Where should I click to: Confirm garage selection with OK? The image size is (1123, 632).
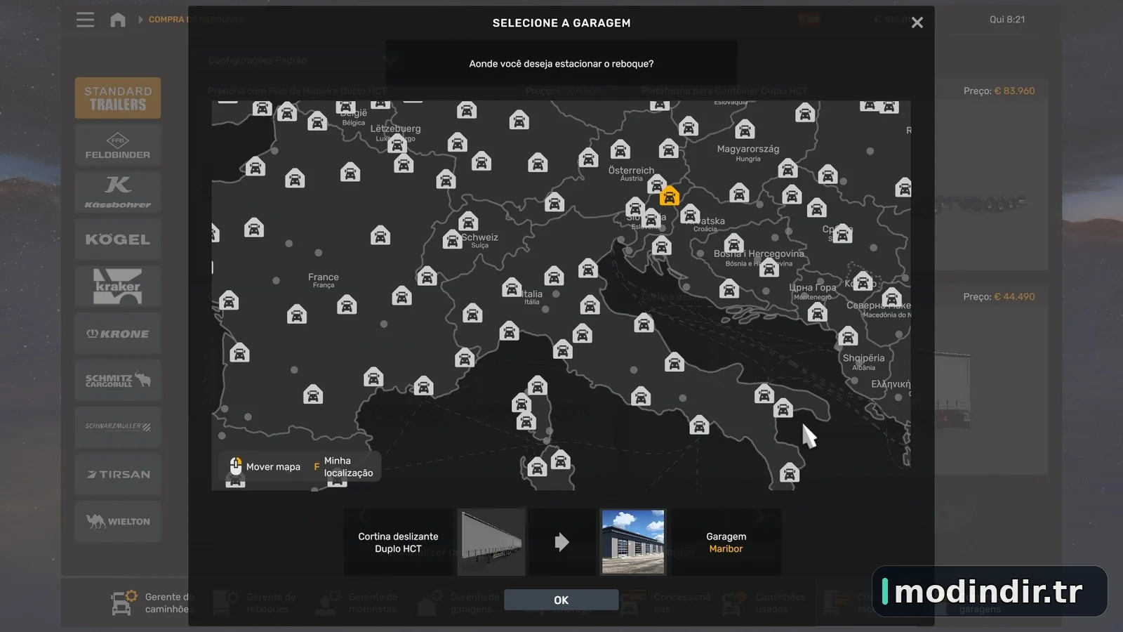561,600
